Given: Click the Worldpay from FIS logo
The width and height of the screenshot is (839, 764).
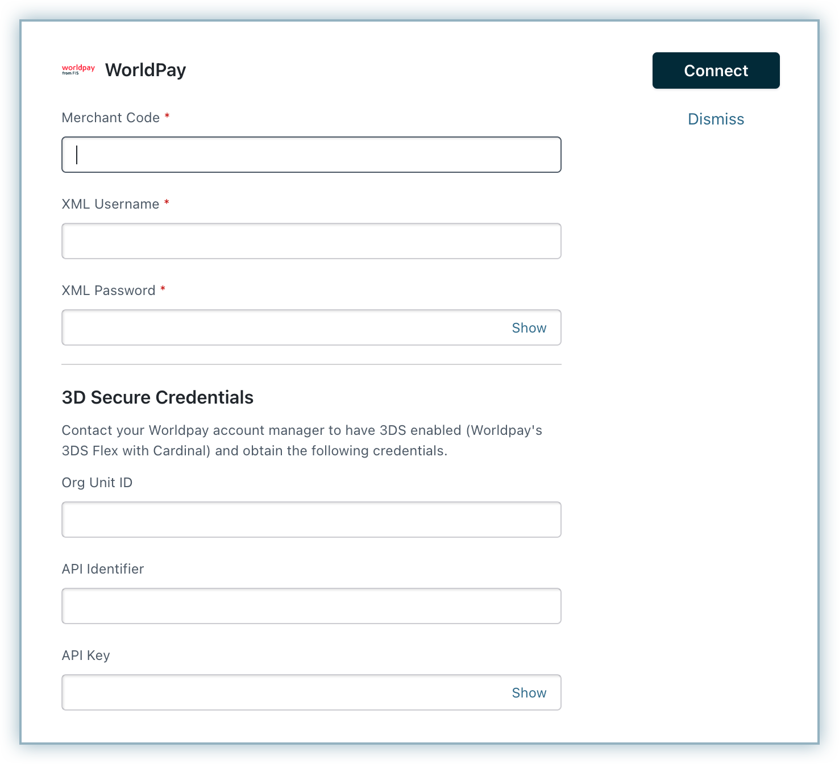Looking at the screenshot, I should pos(78,70).
